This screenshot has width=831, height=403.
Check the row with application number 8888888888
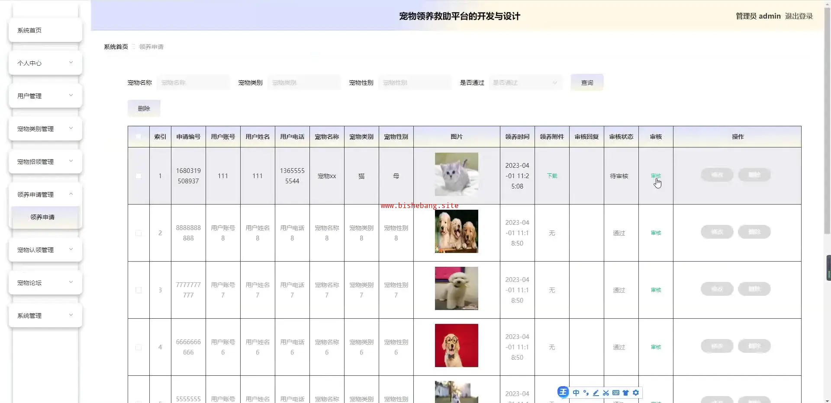tap(138, 233)
